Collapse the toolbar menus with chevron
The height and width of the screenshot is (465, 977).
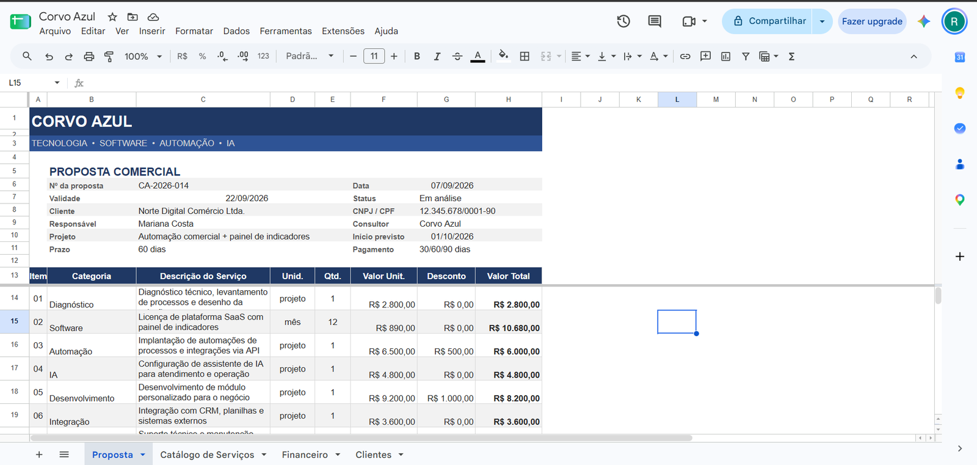point(913,56)
